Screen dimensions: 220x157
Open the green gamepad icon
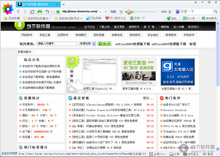coord(40,12)
